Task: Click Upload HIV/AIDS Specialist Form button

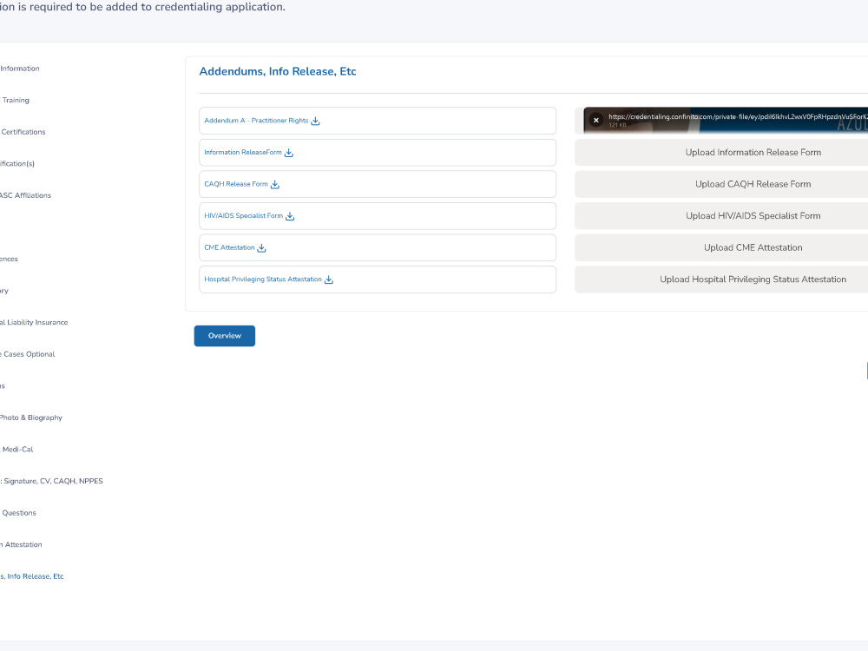Action: coord(721,216)
